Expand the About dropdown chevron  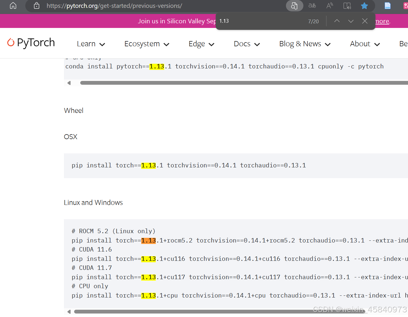click(x=377, y=45)
